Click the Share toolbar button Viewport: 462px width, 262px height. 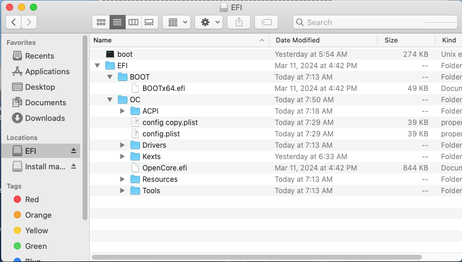point(239,22)
